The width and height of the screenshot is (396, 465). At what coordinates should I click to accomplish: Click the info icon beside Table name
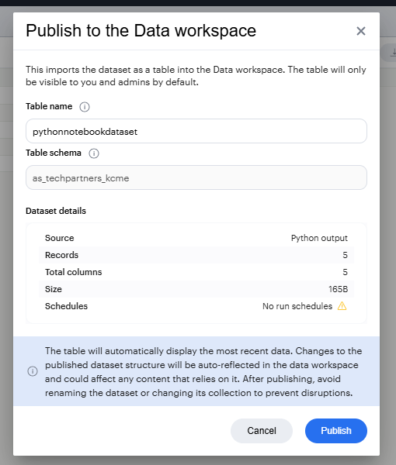(x=85, y=107)
